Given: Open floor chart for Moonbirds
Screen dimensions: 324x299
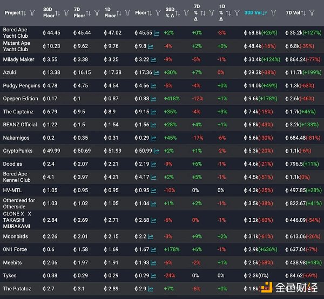Looking at the screenshot, I should click(151, 237).
